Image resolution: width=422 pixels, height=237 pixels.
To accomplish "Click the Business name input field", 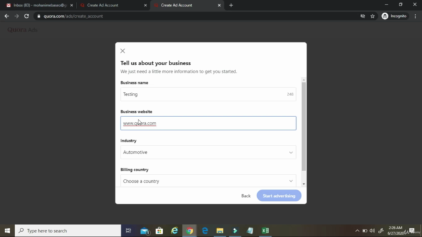I will tap(208, 94).
